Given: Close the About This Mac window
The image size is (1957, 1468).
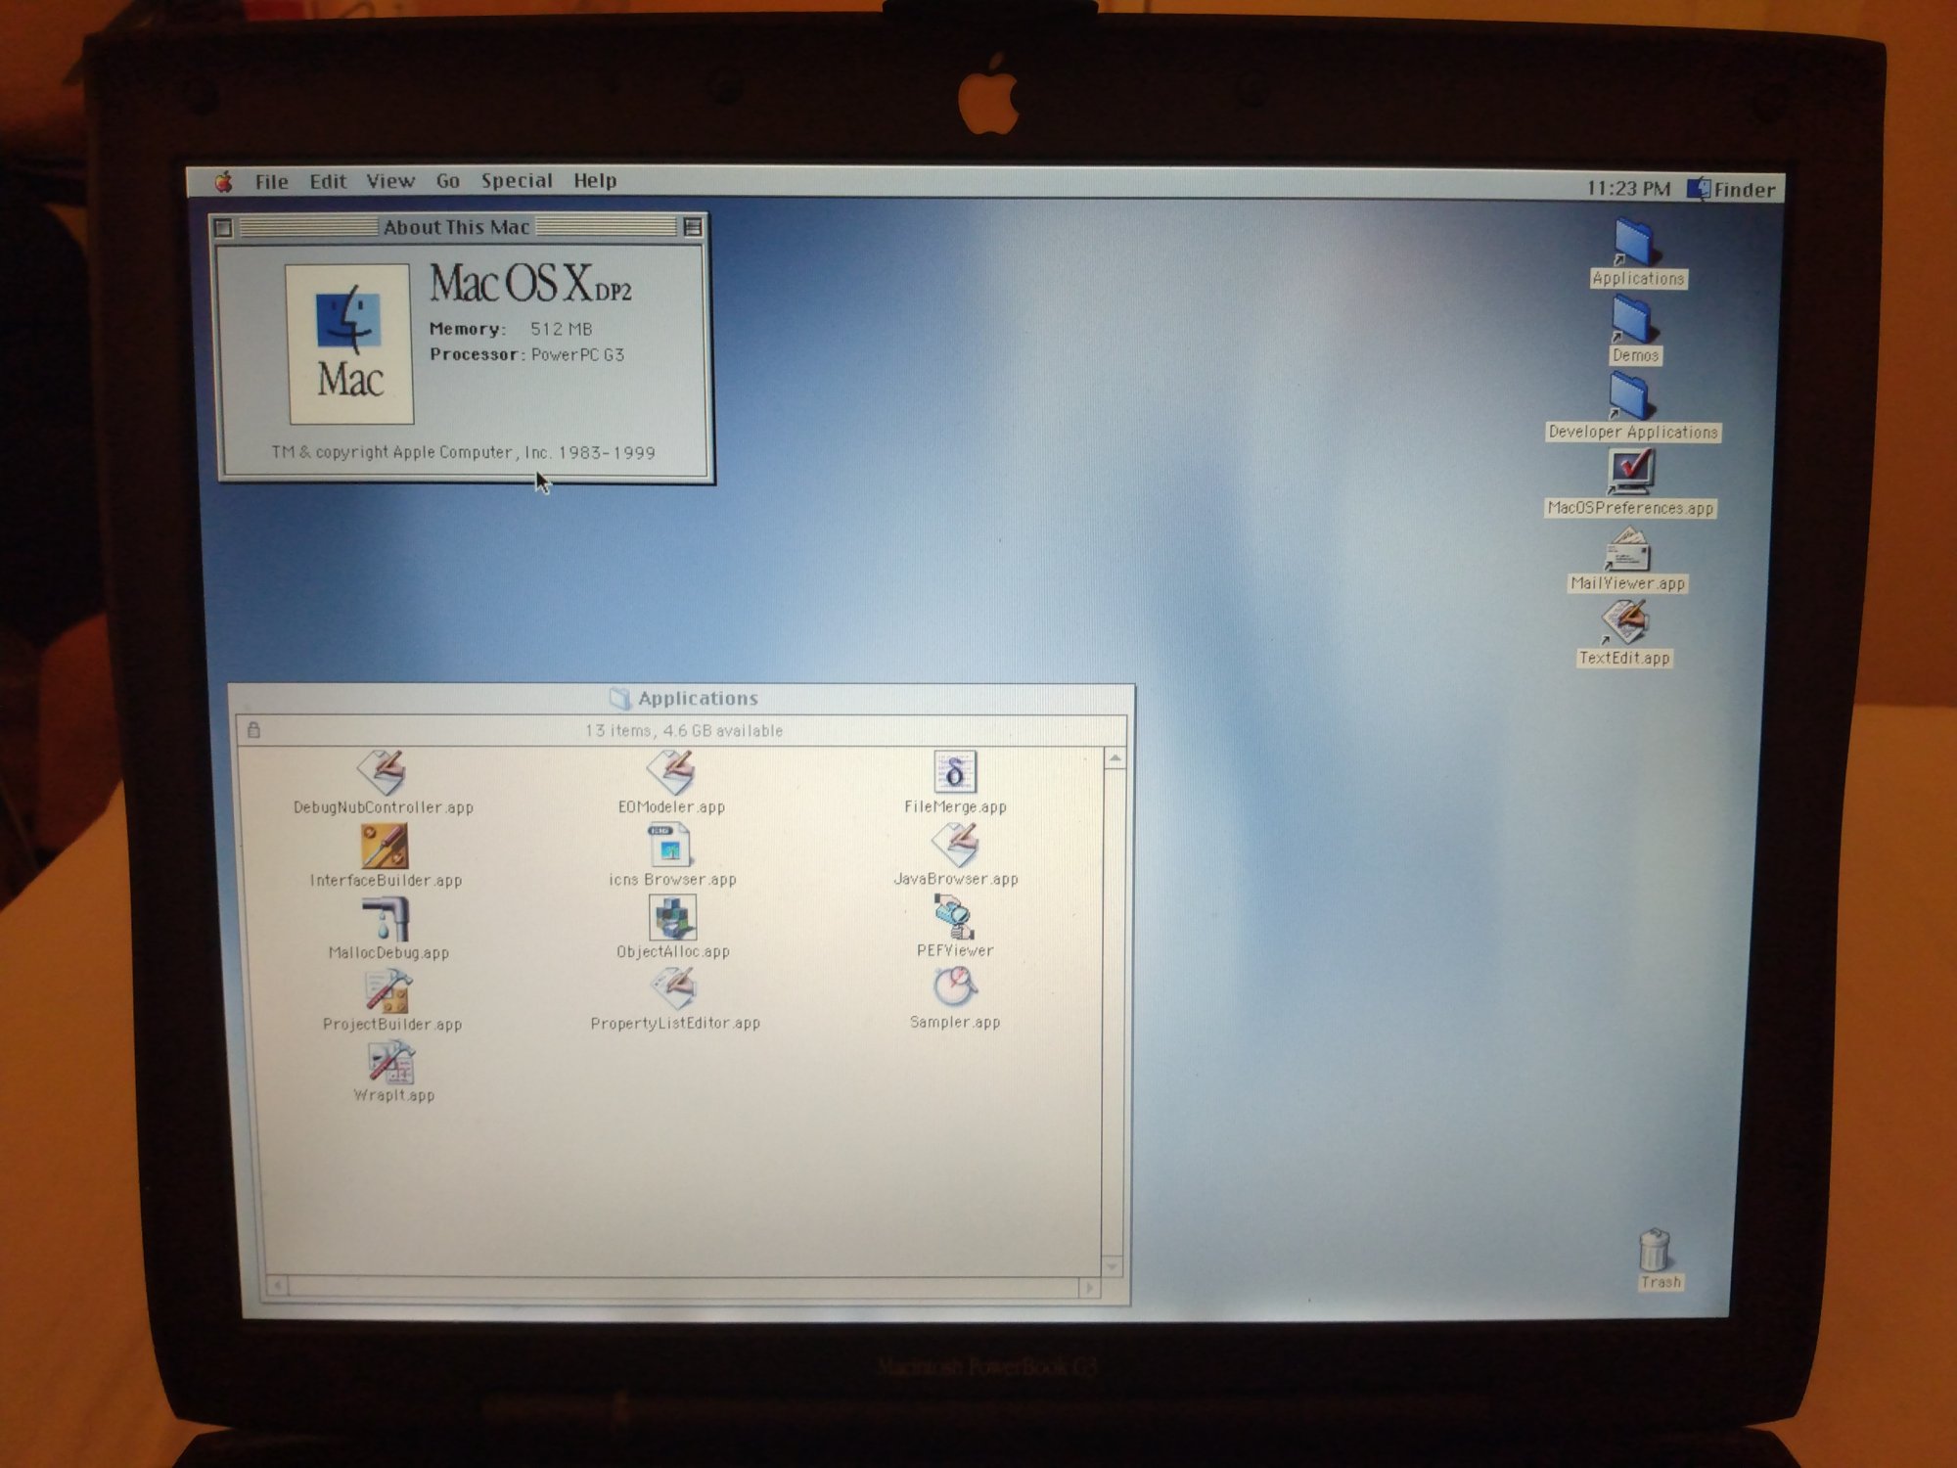Looking at the screenshot, I should point(223,227).
